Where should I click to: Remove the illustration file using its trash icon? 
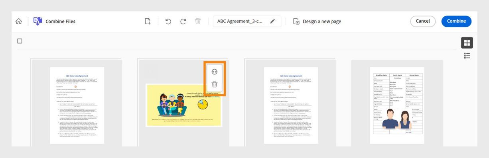click(214, 84)
